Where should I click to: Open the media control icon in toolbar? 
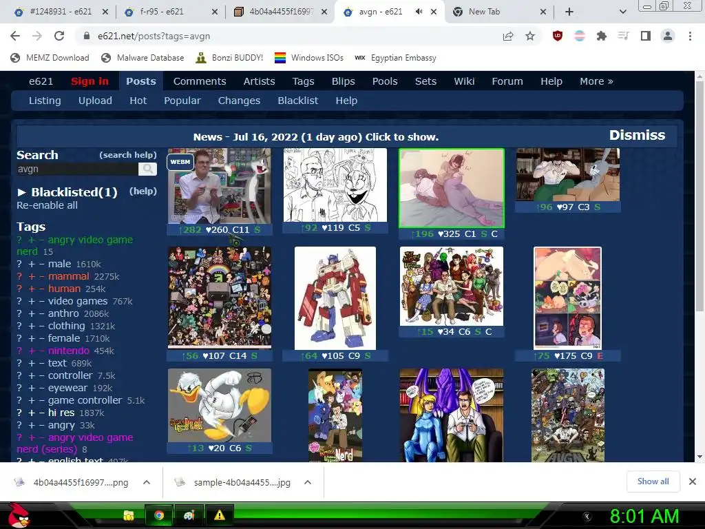point(623,36)
